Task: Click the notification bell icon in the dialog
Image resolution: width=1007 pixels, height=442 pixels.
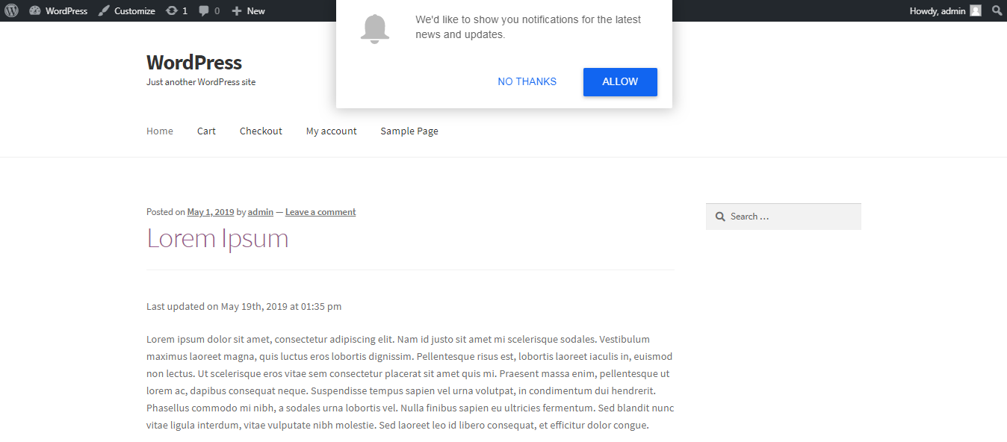Action: (x=374, y=28)
